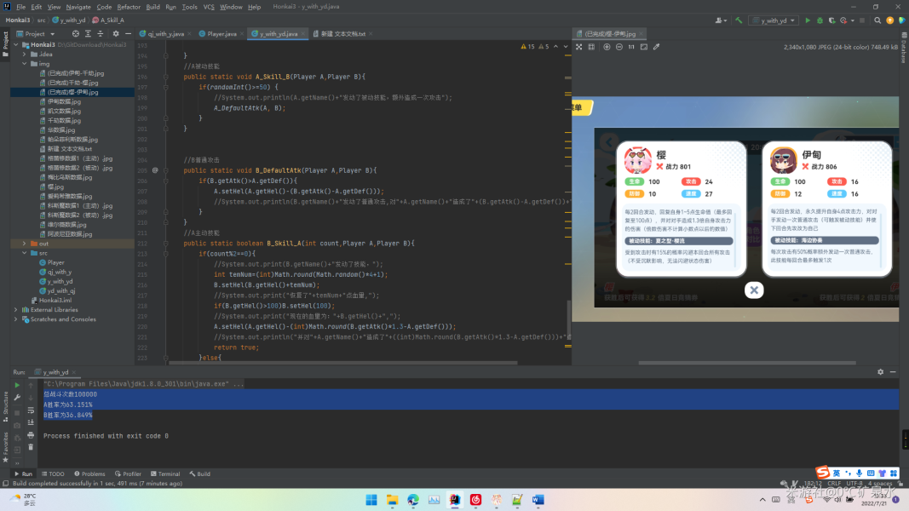The width and height of the screenshot is (909, 511).
Task: Open the TODO tool window
Action: click(x=53, y=474)
